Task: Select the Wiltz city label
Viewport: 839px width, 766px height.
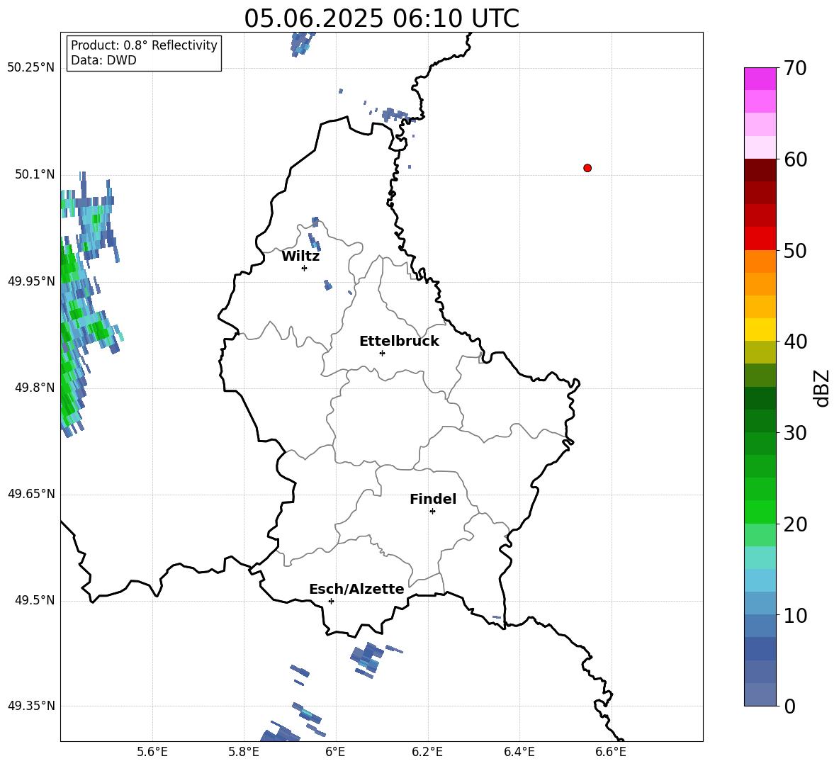Action: (x=300, y=257)
